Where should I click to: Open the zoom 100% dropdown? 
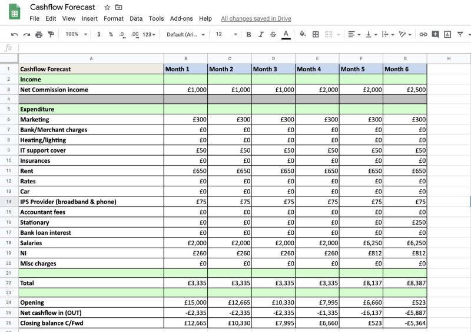point(76,34)
